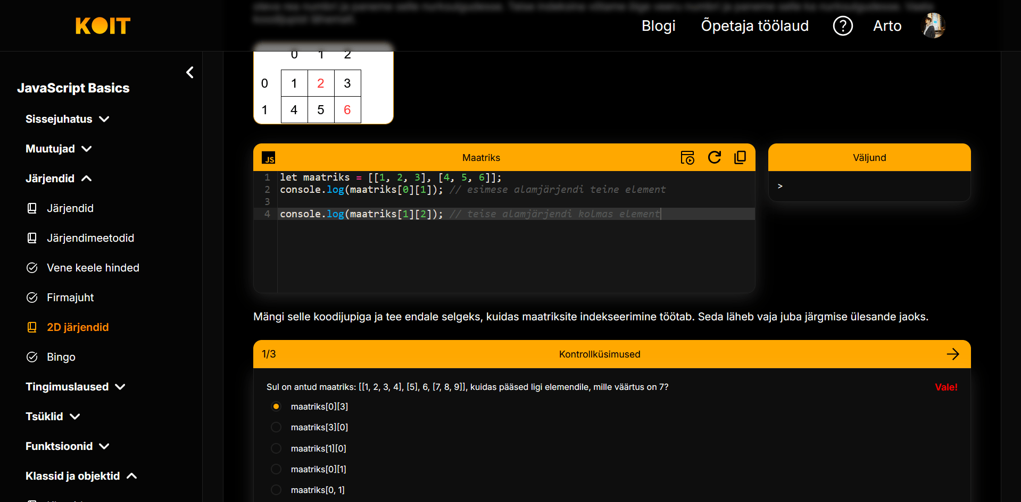The width and height of the screenshot is (1021, 502).
Task: Collapse the sidebar with the left chevron
Action: 190,72
